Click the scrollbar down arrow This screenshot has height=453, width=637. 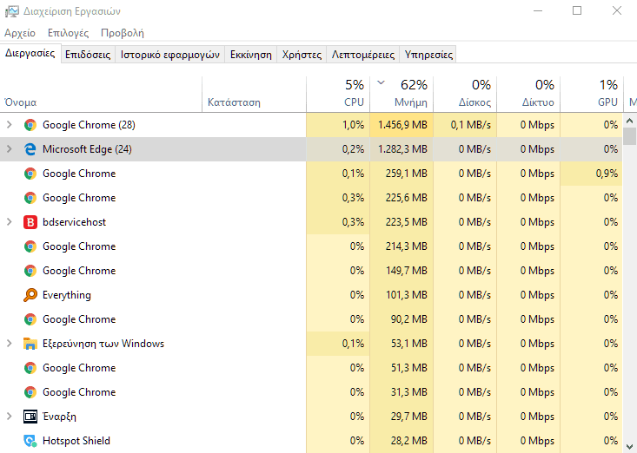pyautogui.click(x=630, y=446)
